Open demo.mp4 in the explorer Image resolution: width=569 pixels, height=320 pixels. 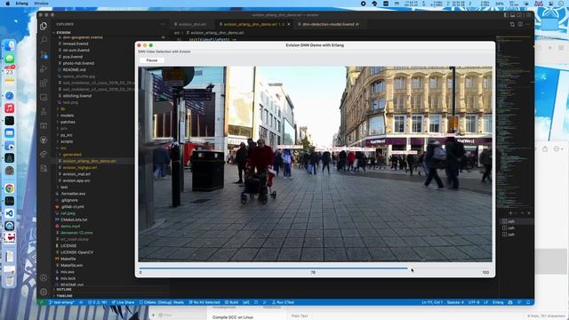pos(70,227)
